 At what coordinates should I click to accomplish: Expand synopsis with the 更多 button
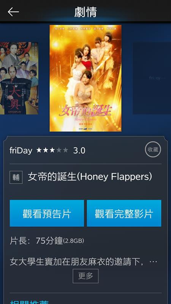(x=85, y=276)
